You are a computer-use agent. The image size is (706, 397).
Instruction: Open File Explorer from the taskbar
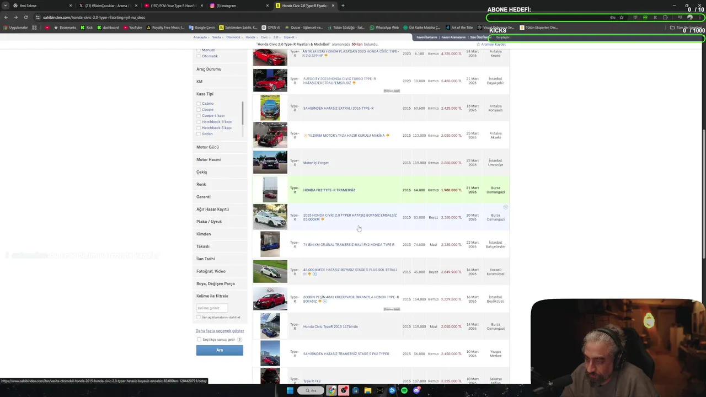tap(367, 390)
